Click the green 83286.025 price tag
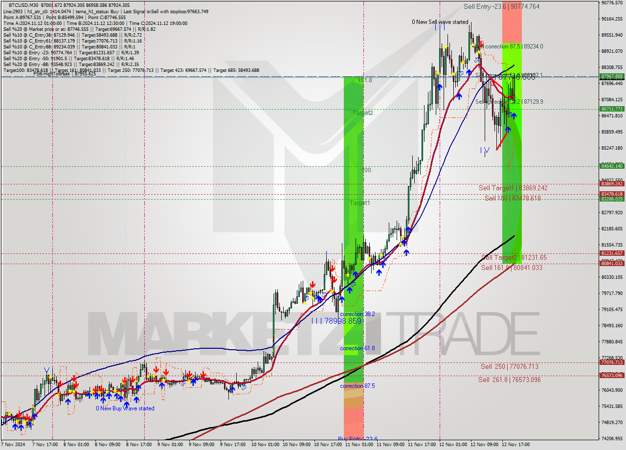Screen dimensions: 626x450 [612, 199]
